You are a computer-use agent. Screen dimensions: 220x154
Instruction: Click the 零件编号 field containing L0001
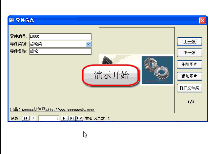(60, 37)
